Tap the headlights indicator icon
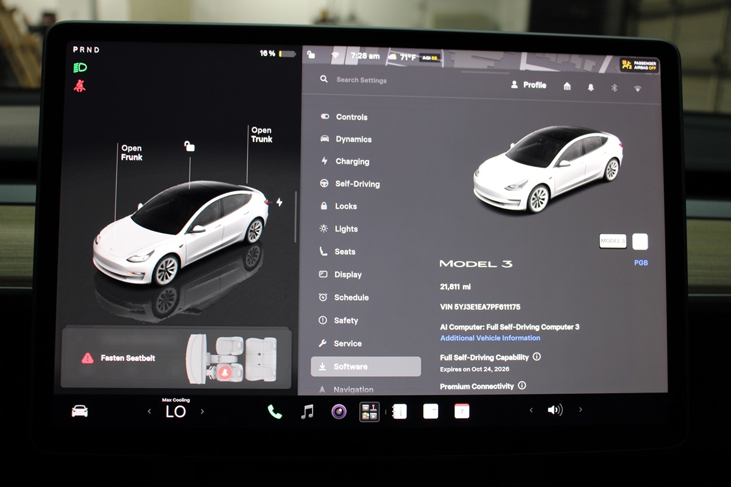This screenshot has width=731, height=487. (x=80, y=68)
